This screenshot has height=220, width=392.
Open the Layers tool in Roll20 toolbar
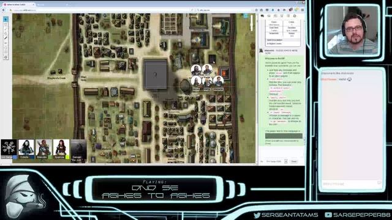click(x=6, y=24)
